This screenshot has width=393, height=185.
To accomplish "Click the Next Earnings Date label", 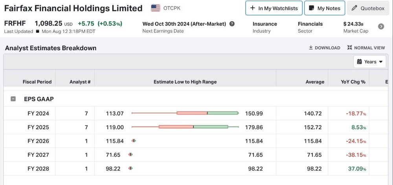I will 163,31.
